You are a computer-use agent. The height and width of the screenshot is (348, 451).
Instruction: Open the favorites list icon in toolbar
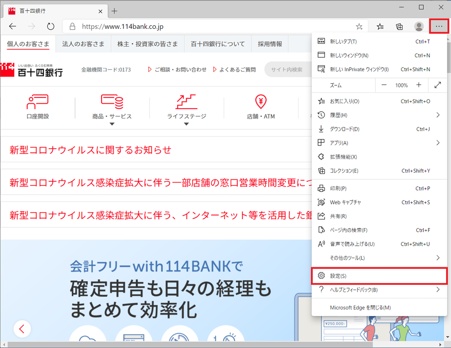click(380, 27)
